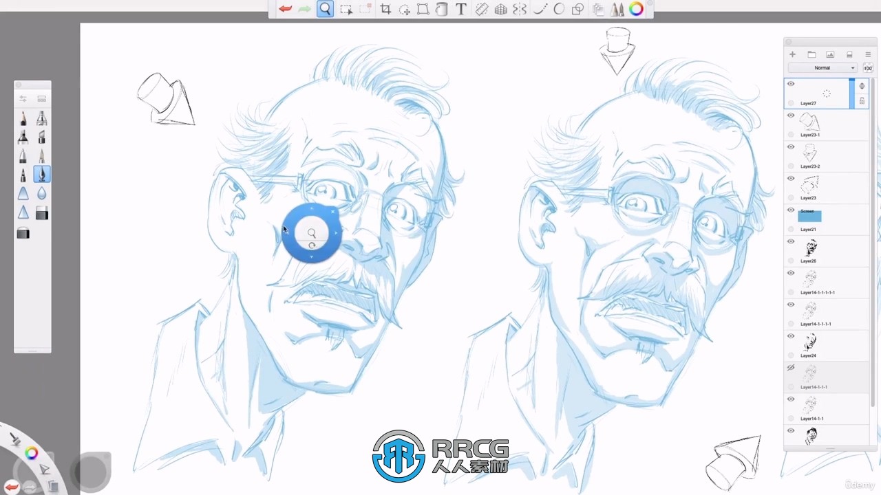
Task: Hide Layer23 with its eye icon
Action: tap(791, 179)
